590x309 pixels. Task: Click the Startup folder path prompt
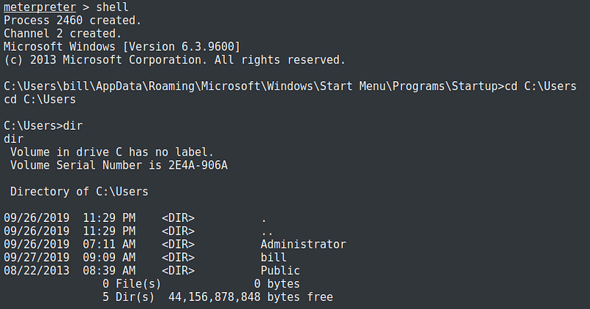(251, 86)
